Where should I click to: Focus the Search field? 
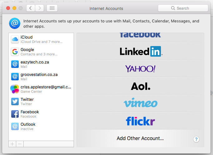(x=183, y=8)
